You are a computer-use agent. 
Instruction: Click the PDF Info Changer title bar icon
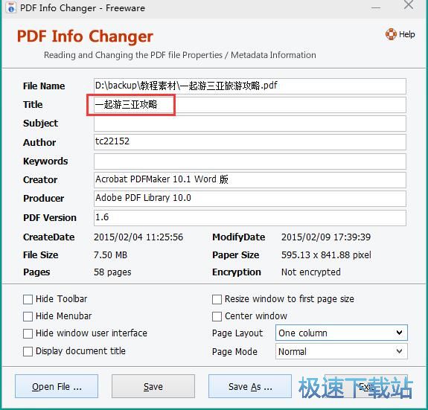pos(11,7)
